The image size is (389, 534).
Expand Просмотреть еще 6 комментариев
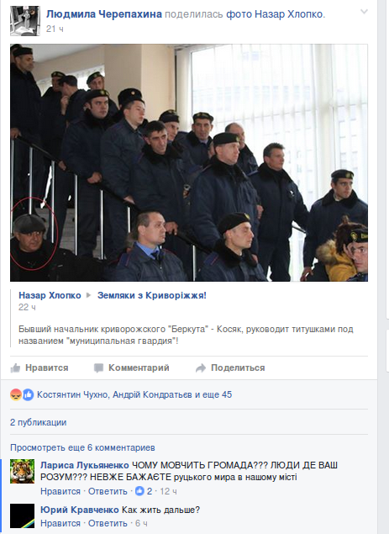(82, 447)
